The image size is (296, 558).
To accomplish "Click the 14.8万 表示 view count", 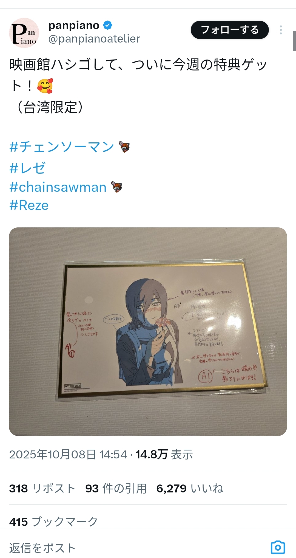I will [x=164, y=455].
